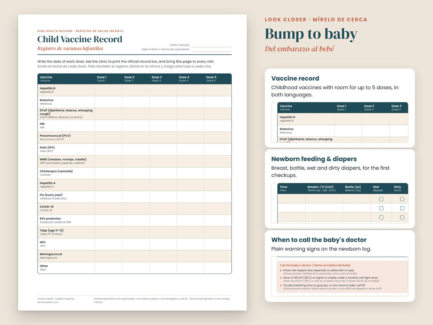The height and width of the screenshot is (325, 433).
Task: Click the Call the baby's doctor / Llame al médico heading
Action: [x=315, y=265]
